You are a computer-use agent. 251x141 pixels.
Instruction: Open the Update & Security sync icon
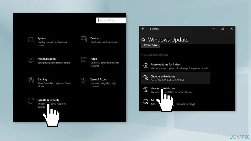[31, 101]
